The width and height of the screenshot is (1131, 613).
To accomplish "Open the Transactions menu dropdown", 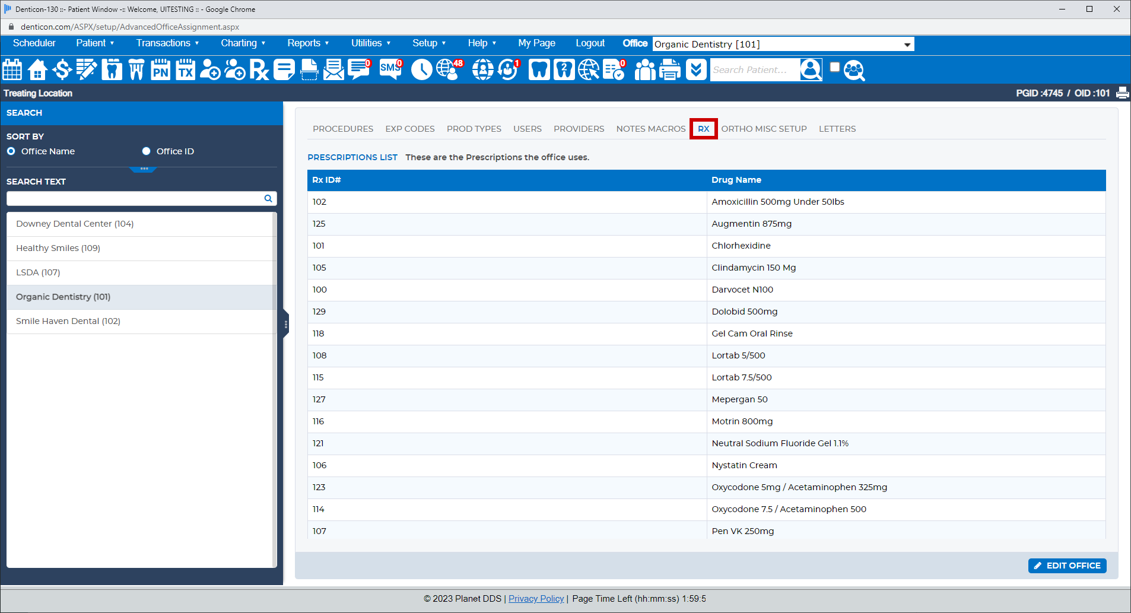I will coord(167,43).
